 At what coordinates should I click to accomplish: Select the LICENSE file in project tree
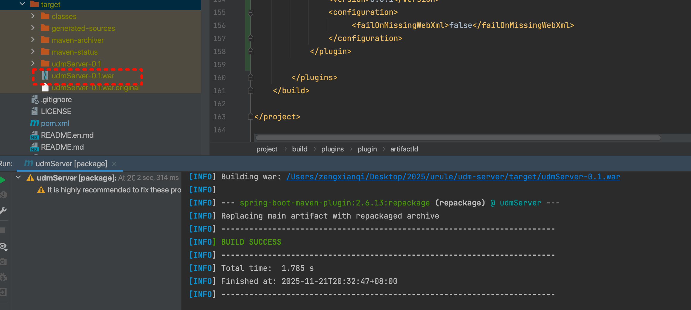[x=56, y=111]
